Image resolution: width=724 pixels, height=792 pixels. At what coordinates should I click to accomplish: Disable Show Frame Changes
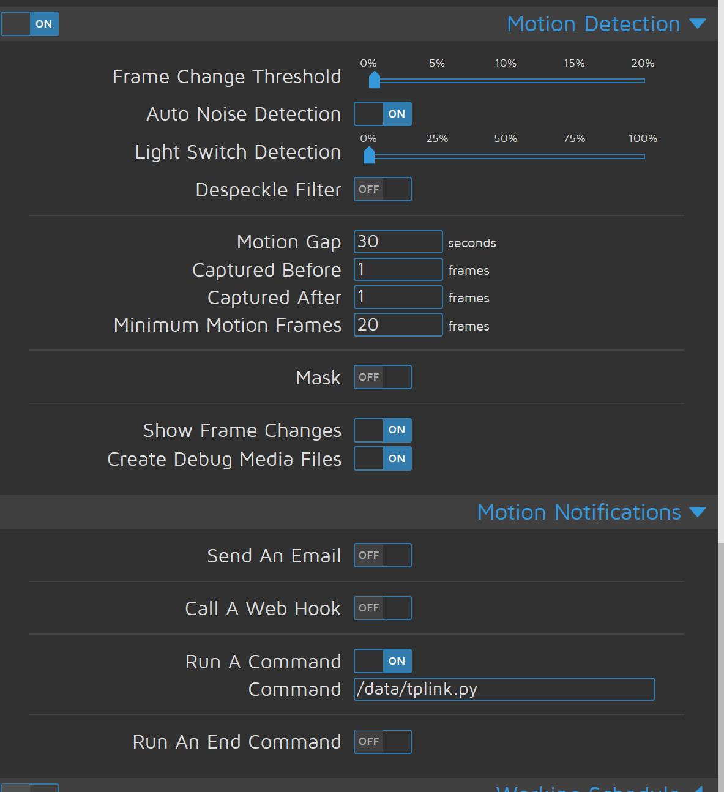click(382, 430)
